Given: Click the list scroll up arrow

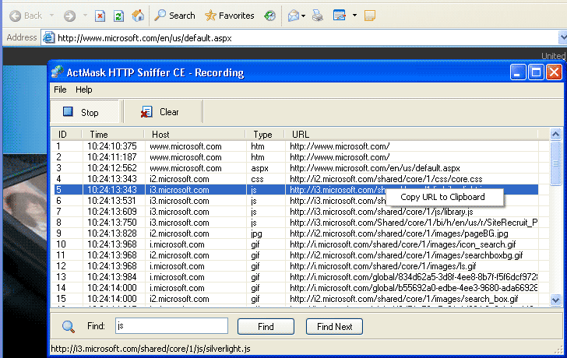Looking at the screenshot, I should (x=555, y=135).
